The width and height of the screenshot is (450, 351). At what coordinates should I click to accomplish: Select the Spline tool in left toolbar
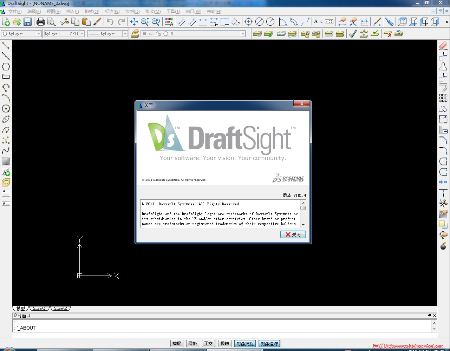(6, 151)
